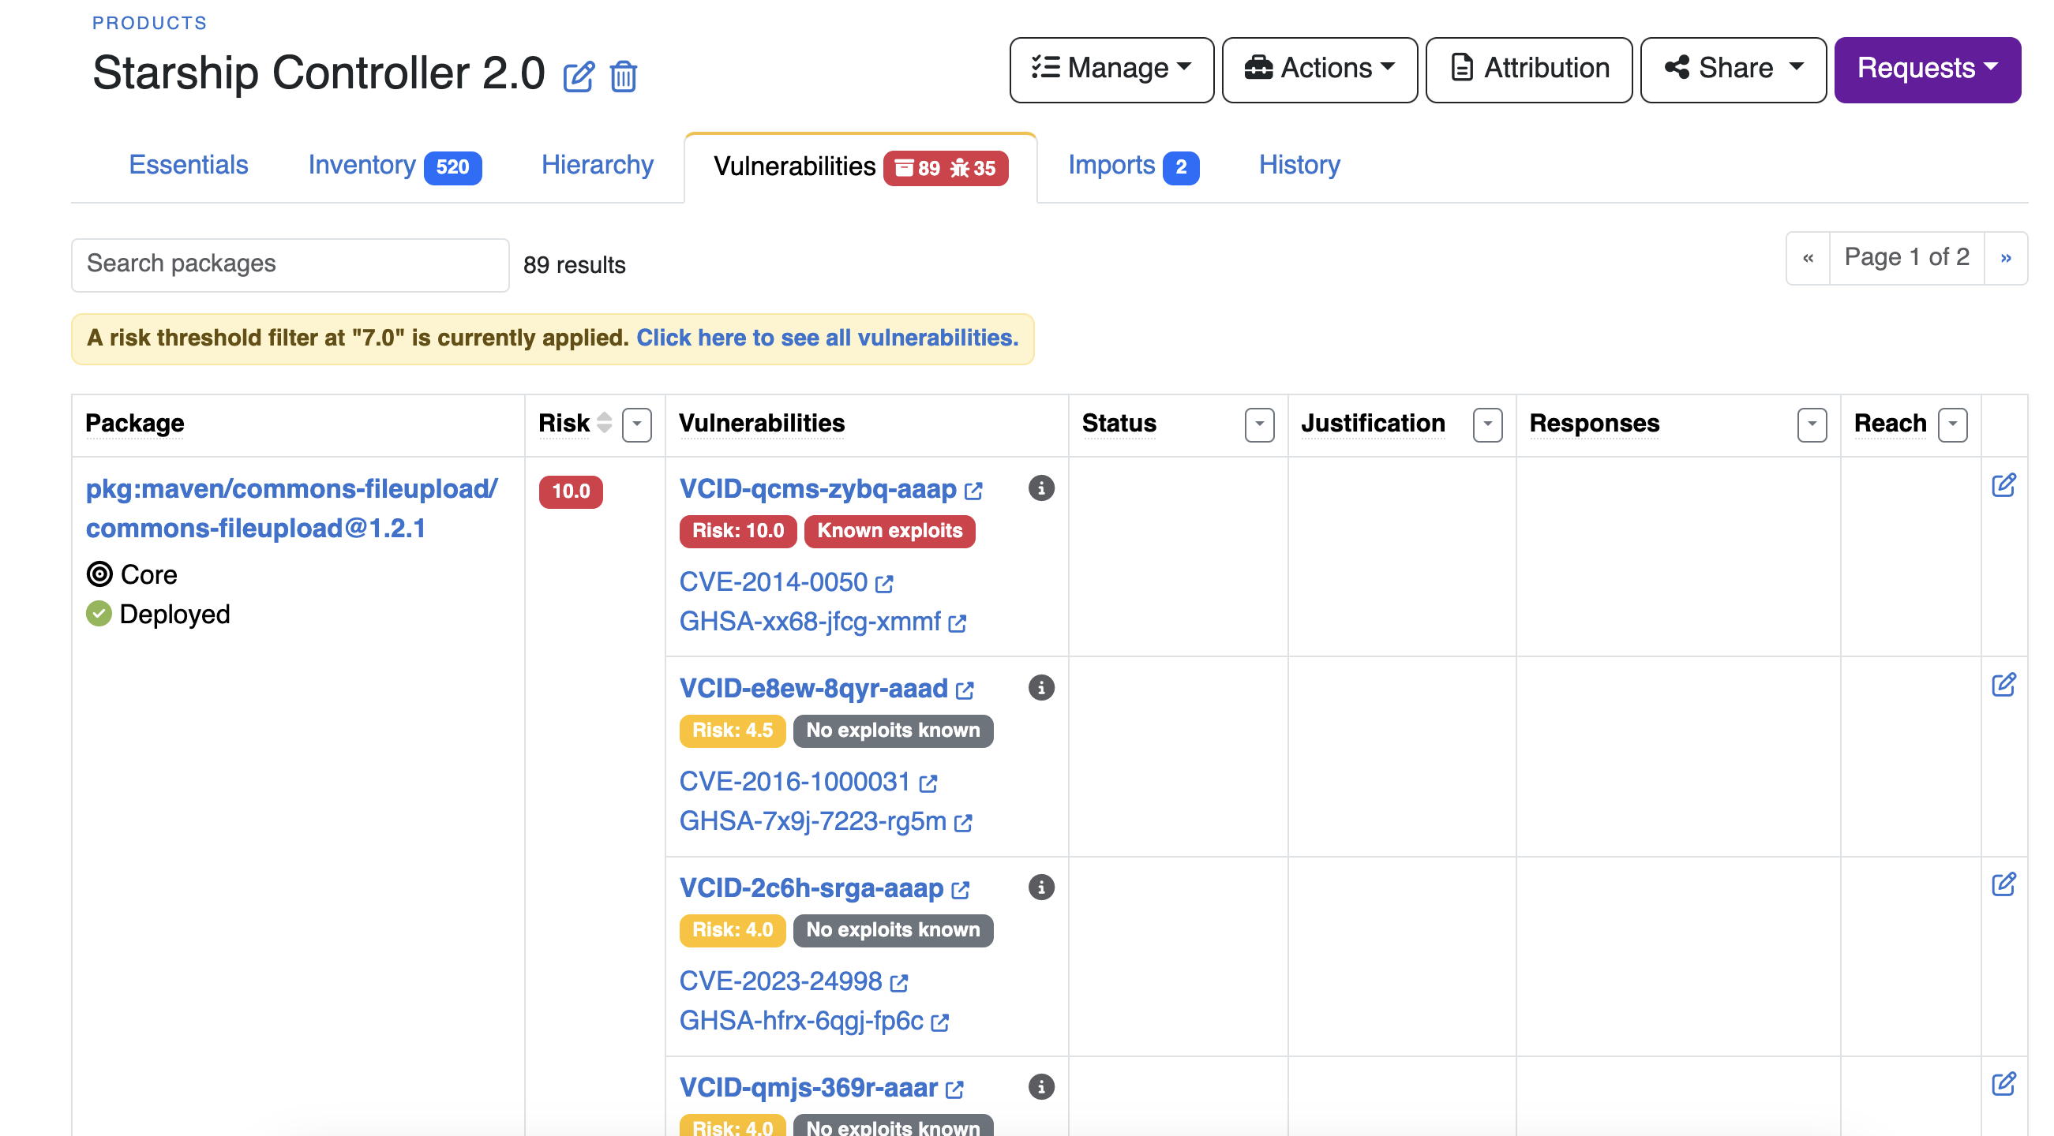Open the Risk column filter dropdown
The height and width of the screenshot is (1136, 2054).
tap(636, 424)
